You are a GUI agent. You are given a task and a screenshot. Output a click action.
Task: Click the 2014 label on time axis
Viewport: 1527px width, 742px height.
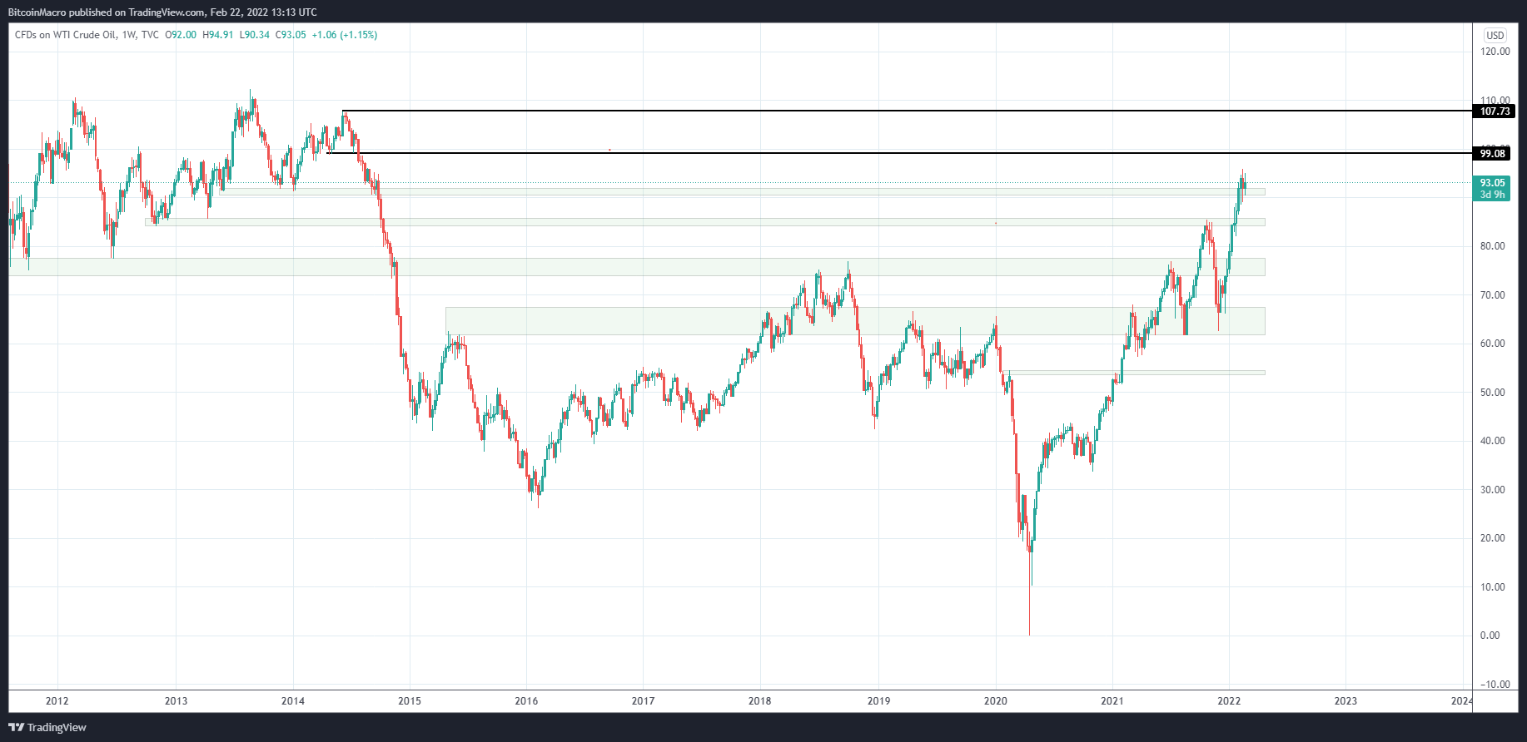click(293, 701)
